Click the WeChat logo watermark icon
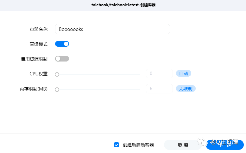This screenshot has height=153, width=246. click(203, 142)
